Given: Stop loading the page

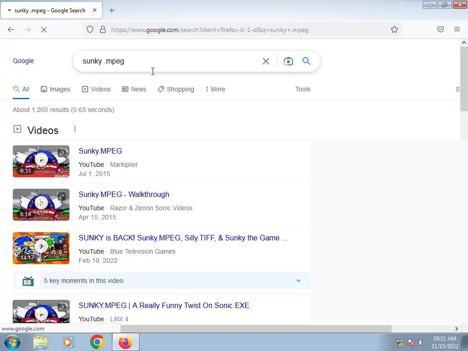Looking at the screenshot, I should (44, 30).
